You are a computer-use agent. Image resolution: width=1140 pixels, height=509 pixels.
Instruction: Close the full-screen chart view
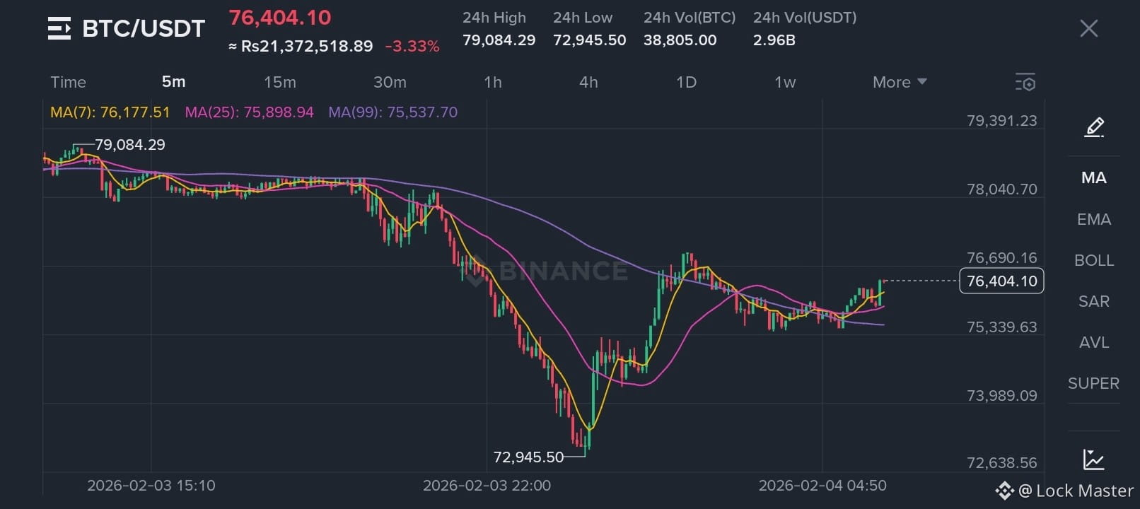[x=1088, y=28]
